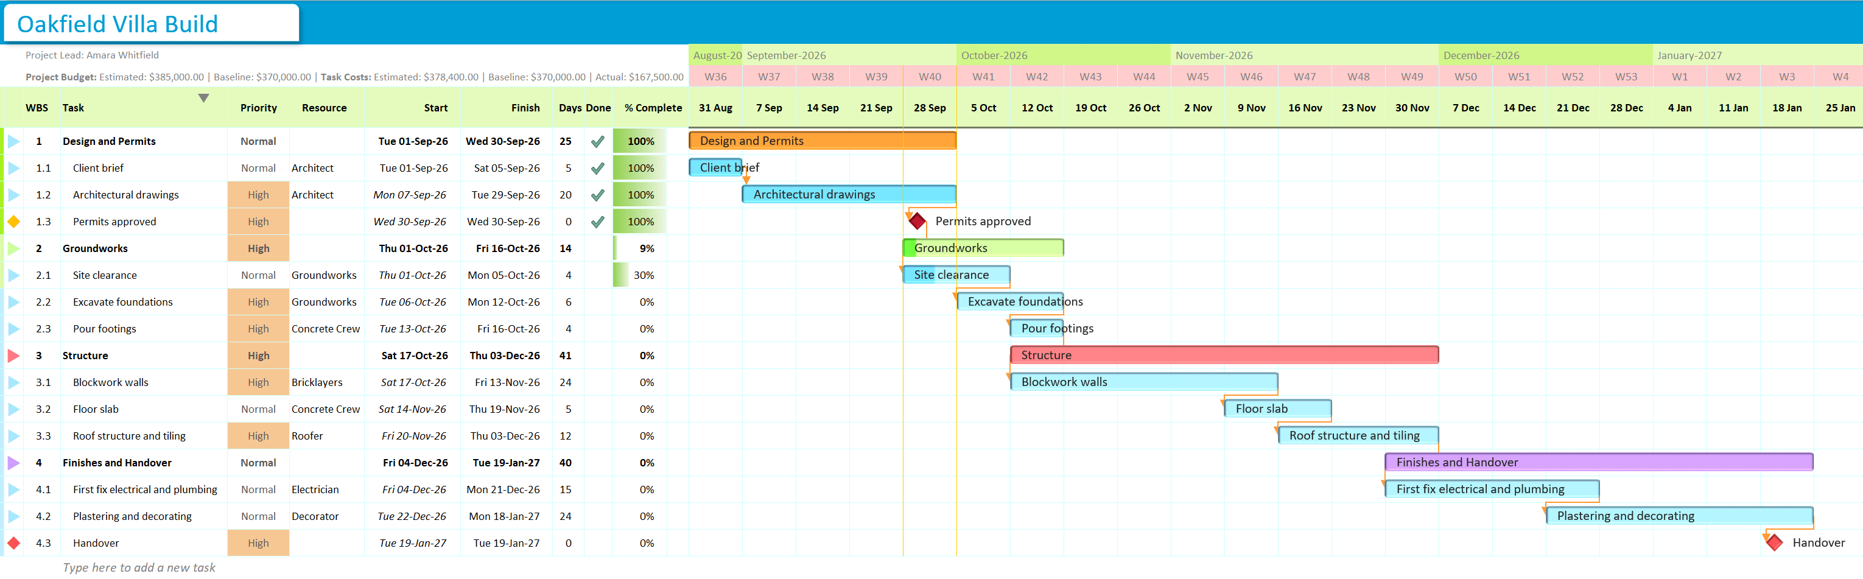
Task: Tick the Done cell for Excavate foundations
Action: pyautogui.click(x=597, y=302)
